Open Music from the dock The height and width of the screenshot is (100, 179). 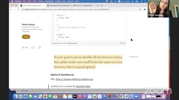point(80,96)
